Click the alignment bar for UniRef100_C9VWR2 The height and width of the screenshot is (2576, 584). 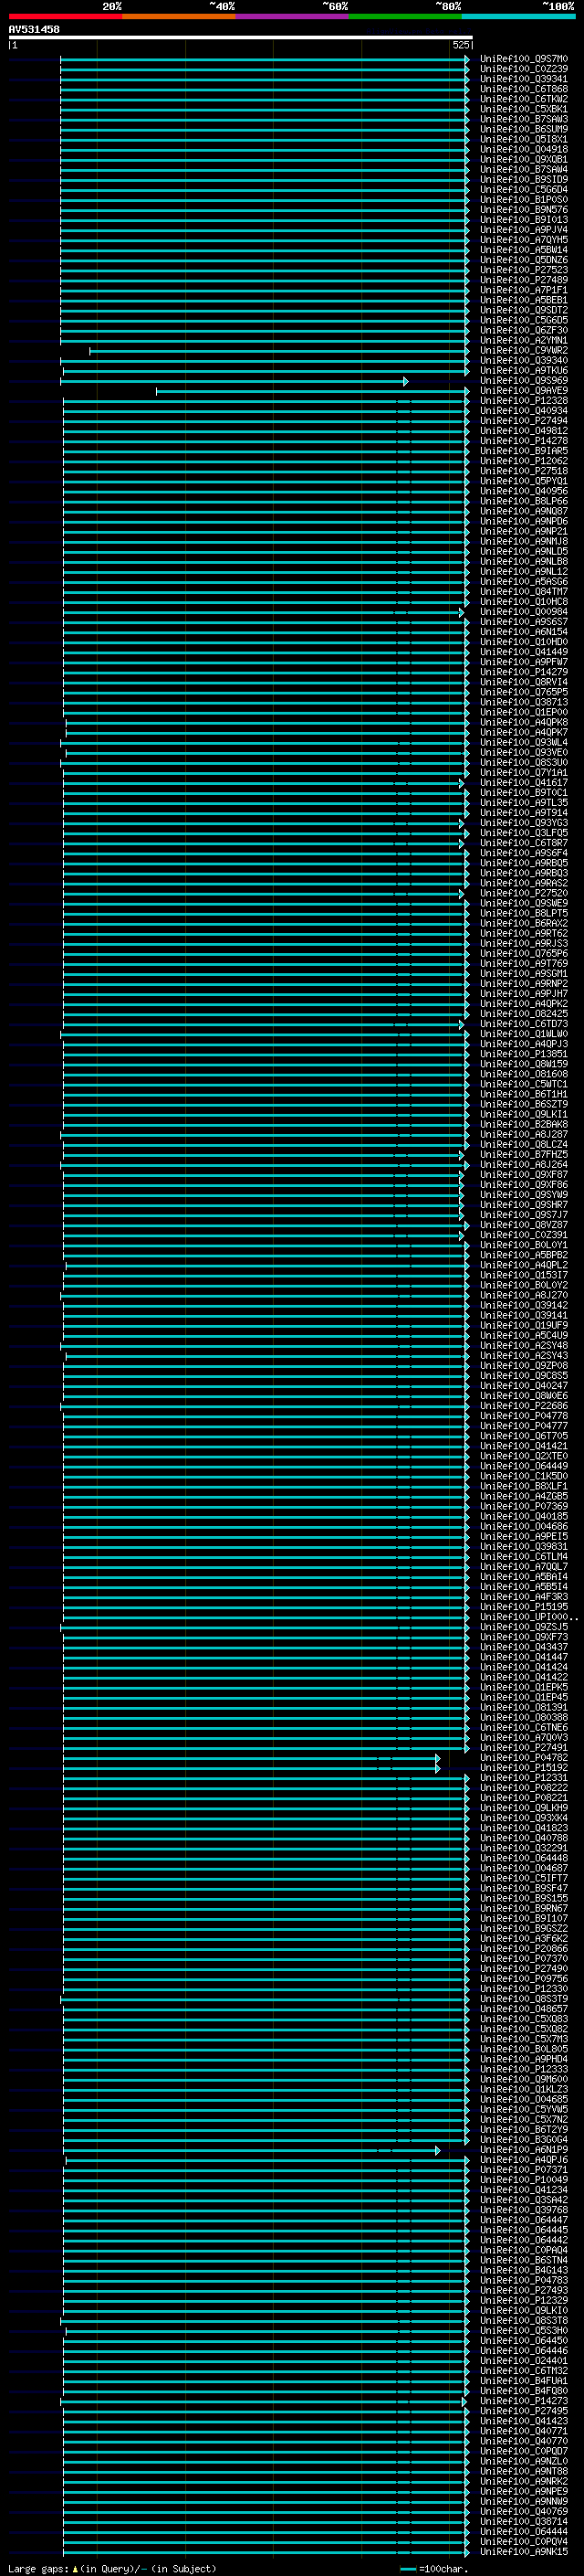coord(278,351)
